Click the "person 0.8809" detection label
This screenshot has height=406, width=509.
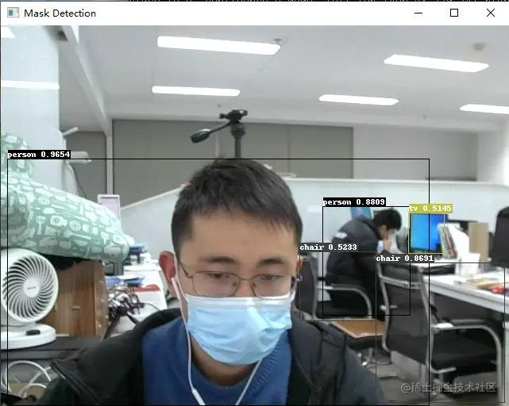pos(354,202)
